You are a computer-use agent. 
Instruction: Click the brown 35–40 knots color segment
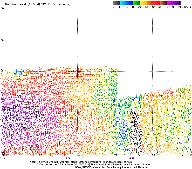pos(163,3)
